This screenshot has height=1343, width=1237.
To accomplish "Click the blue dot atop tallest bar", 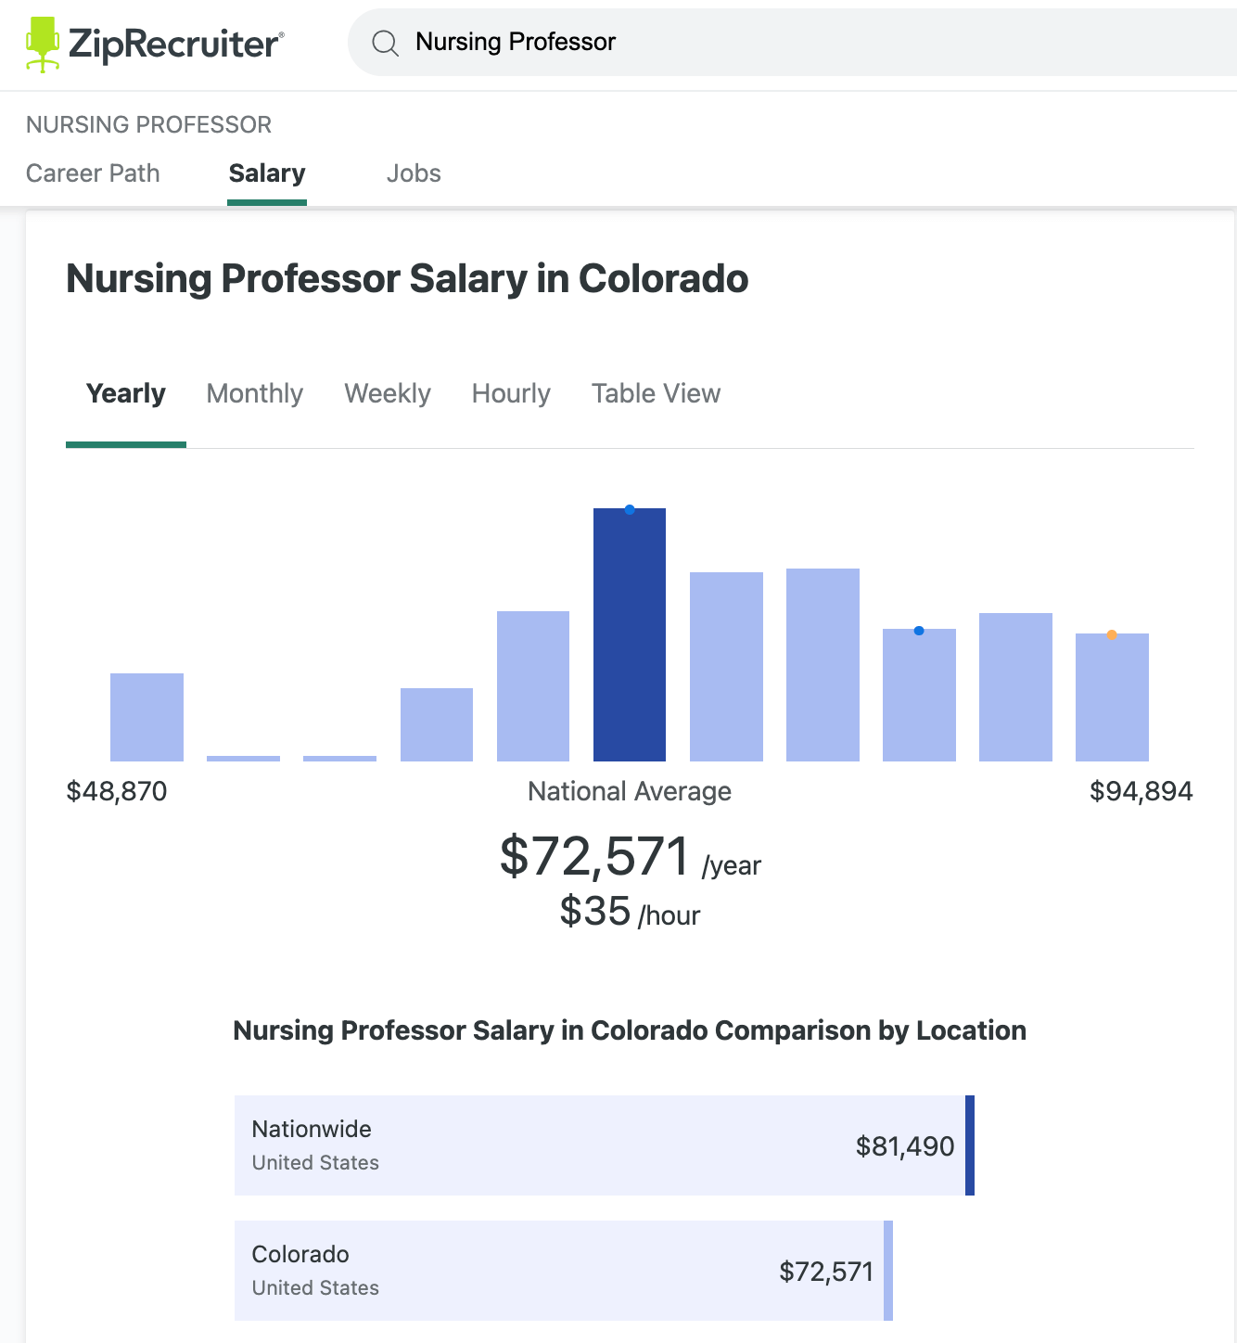I will tap(630, 509).
